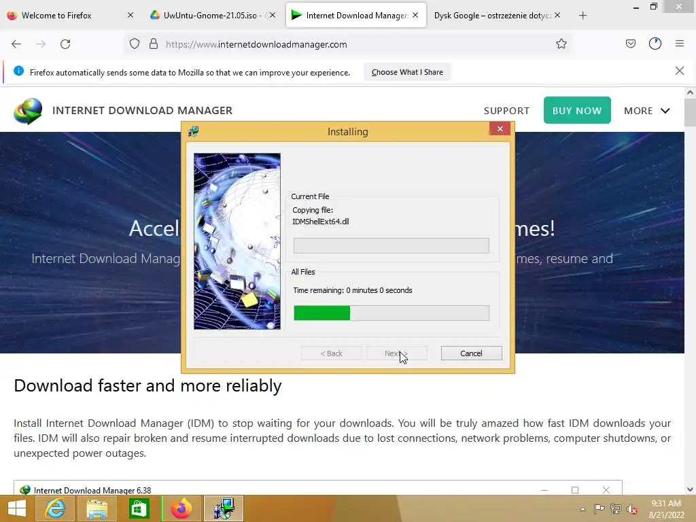Click the SUPPORT navigation link
696x522 pixels.
[x=506, y=111]
